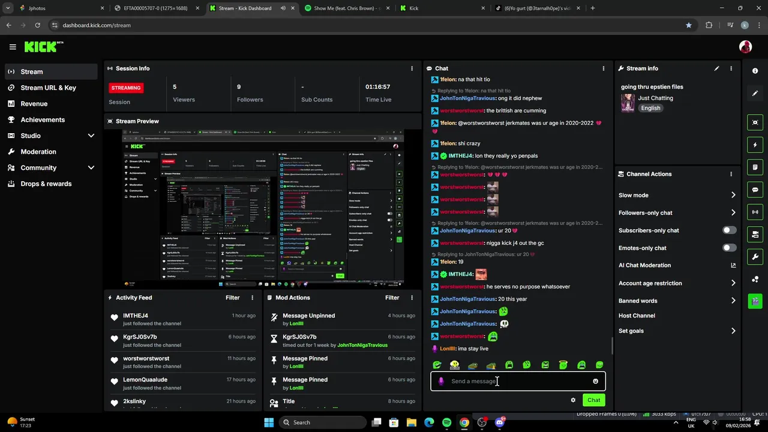The width and height of the screenshot is (768, 432).
Task: Open Activity Feed three-dot menu
Action: tap(252, 298)
